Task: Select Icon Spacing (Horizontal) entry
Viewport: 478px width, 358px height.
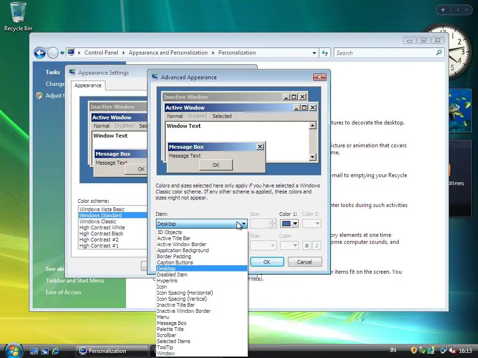Action: click(202, 293)
